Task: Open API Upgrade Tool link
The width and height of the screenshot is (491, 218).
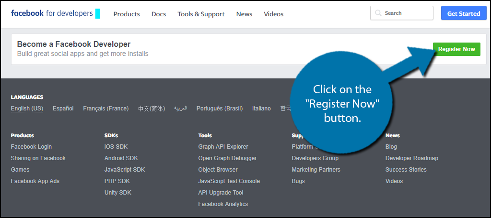Action: [x=221, y=192]
